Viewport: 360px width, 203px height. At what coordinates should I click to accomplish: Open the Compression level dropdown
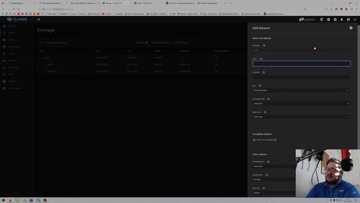coord(301,104)
